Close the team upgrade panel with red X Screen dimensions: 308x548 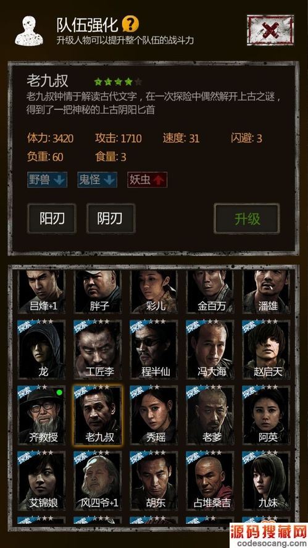pyautogui.click(x=270, y=30)
